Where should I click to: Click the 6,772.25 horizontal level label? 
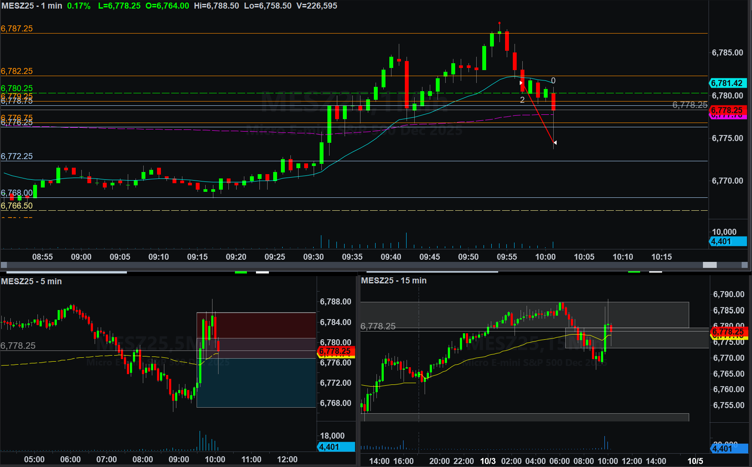17,156
